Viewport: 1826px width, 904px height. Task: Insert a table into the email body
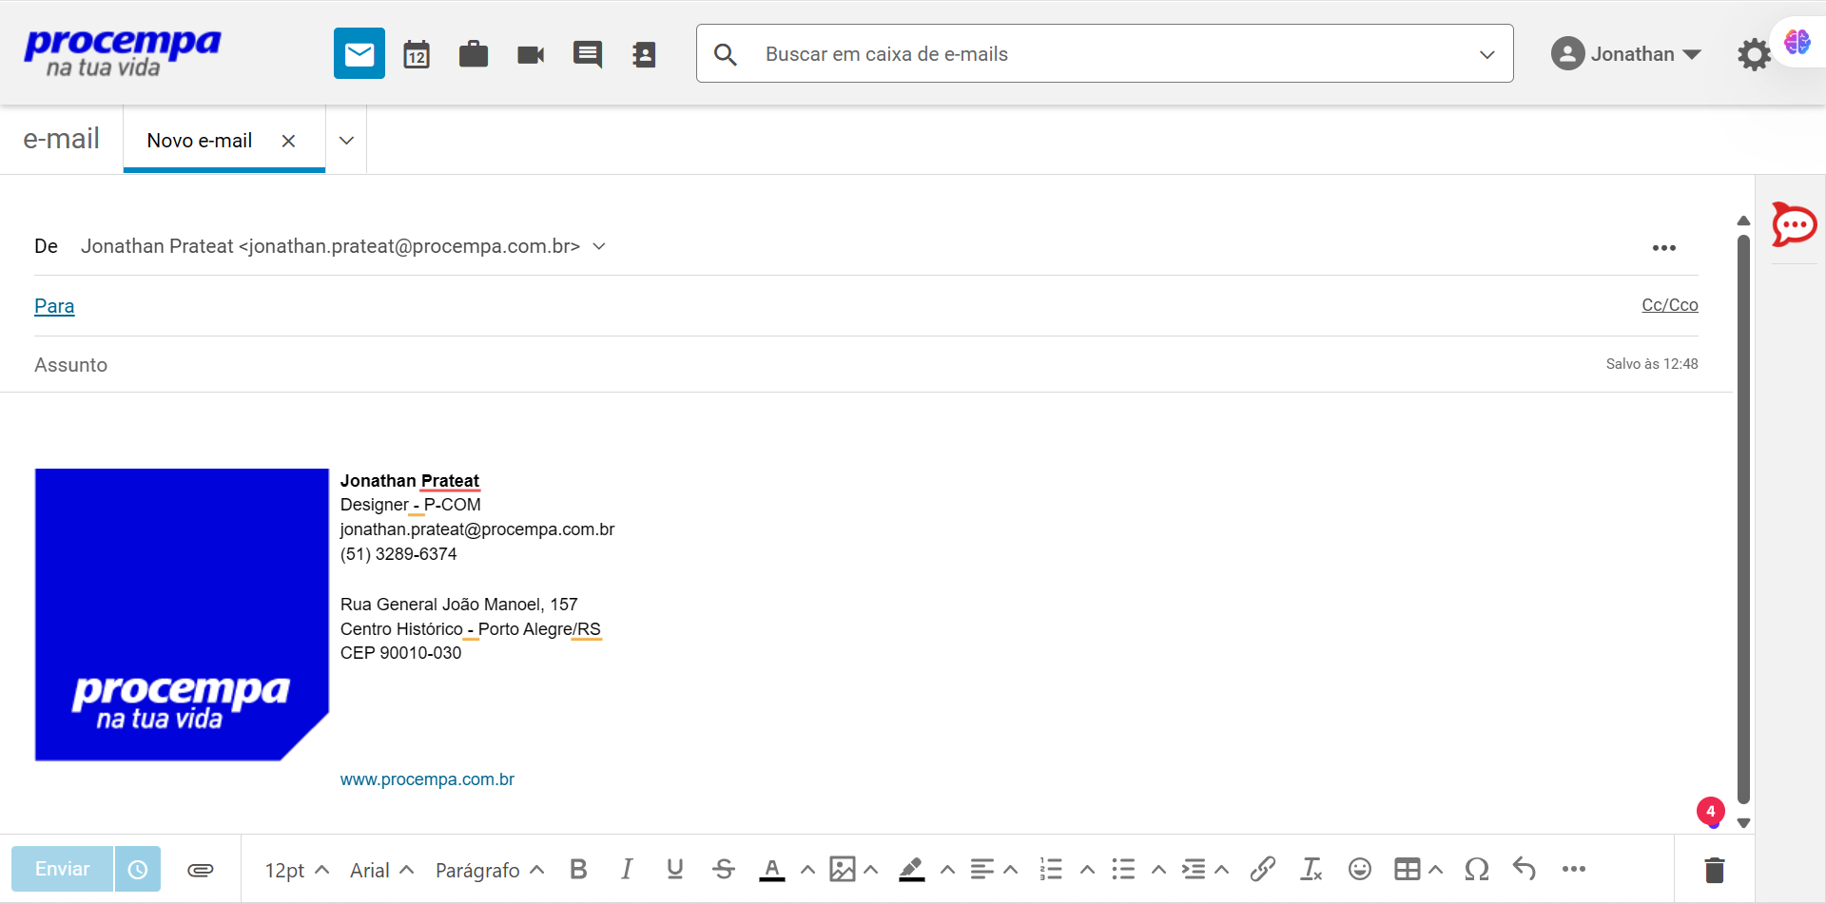click(x=1408, y=869)
